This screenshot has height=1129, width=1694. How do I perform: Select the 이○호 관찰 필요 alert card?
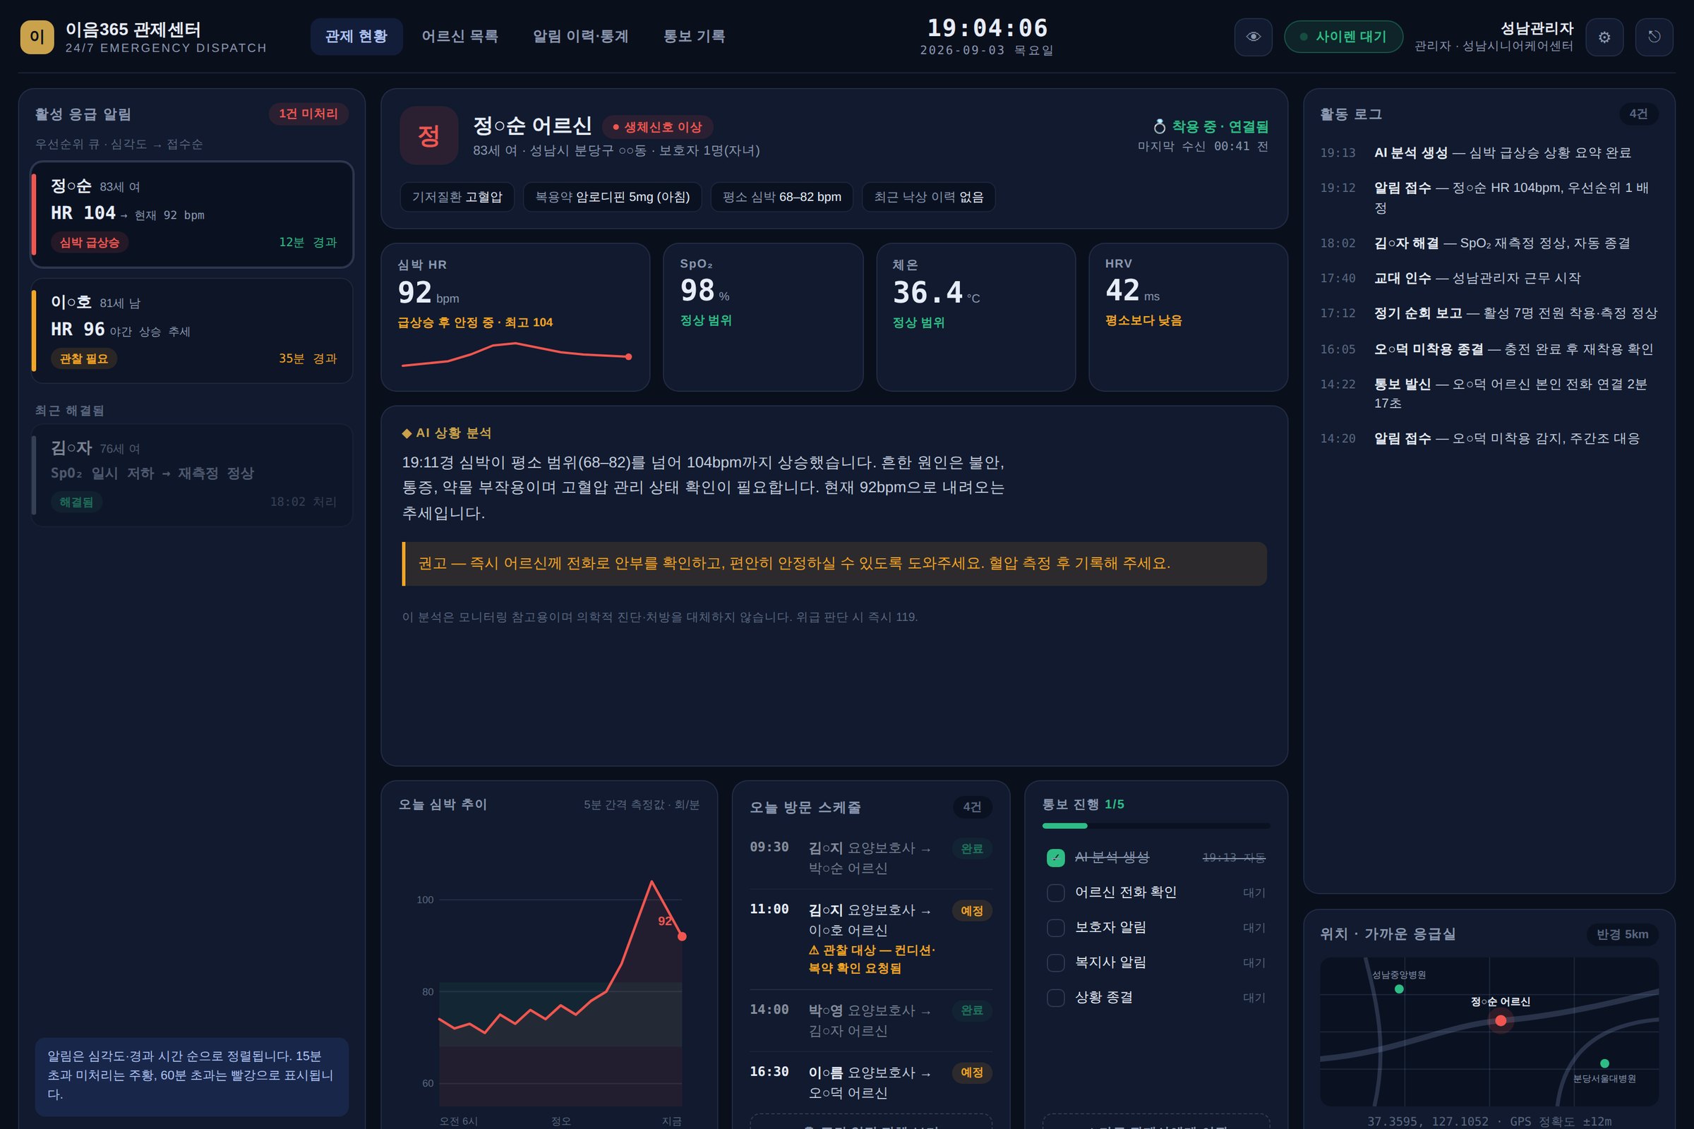191,330
